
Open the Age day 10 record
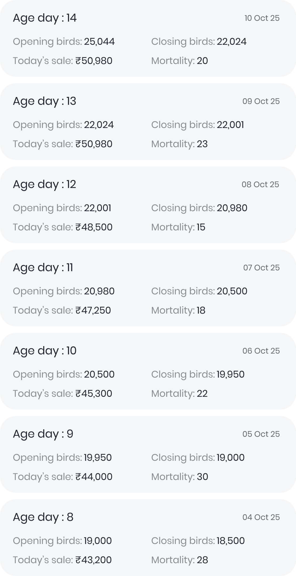point(45,351)
